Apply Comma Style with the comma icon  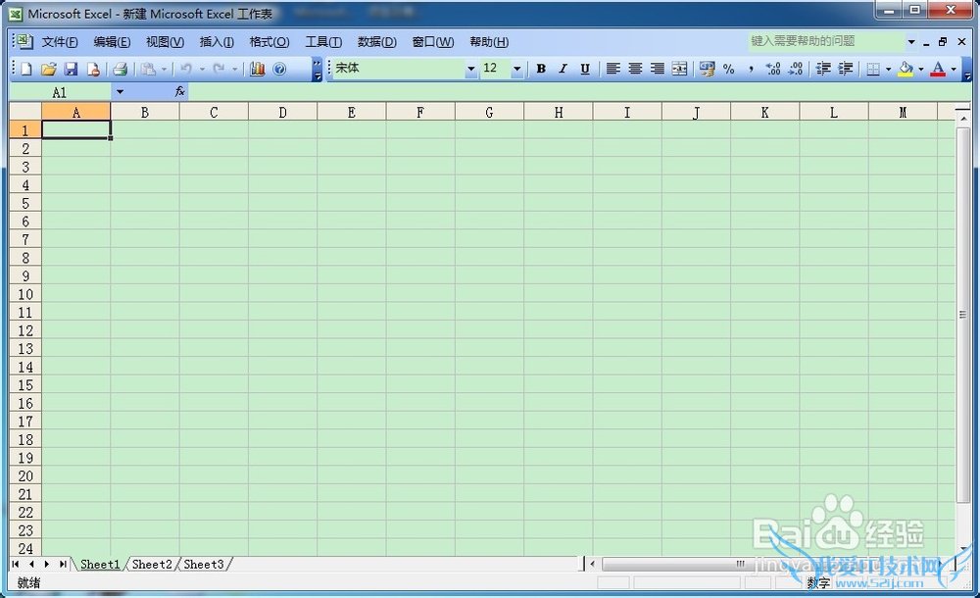pos(751,69)
